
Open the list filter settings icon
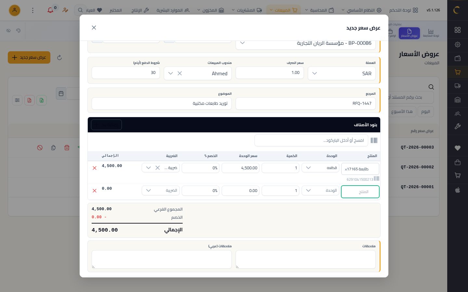(x=17, y=100)
